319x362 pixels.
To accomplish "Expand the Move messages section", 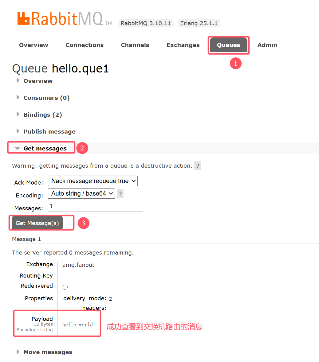I will (x=48, y=352).
